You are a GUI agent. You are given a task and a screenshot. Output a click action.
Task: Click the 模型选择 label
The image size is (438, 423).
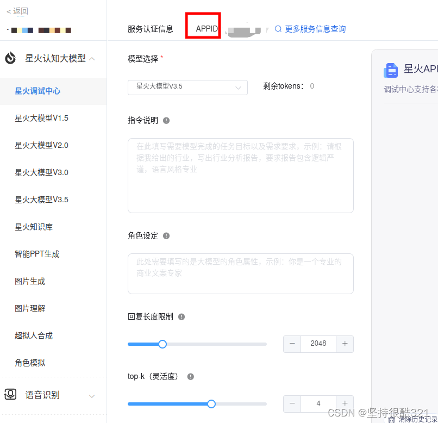coord(143,59)
